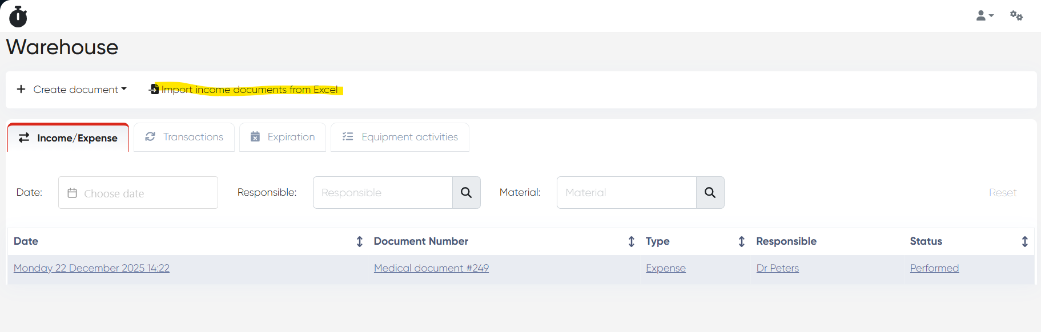Click the Material search magnifier icon

coord(710,193)
